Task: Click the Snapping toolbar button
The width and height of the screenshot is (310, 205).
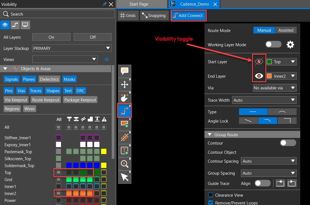Action: [154, 15]
